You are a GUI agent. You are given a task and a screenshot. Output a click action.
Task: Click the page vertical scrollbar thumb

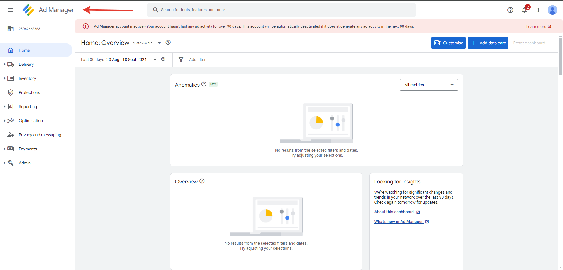(560, 56)
